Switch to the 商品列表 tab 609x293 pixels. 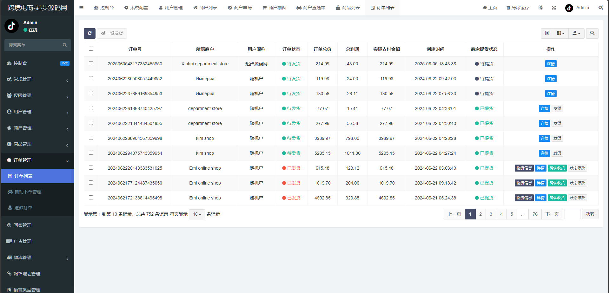pos(348,8)
